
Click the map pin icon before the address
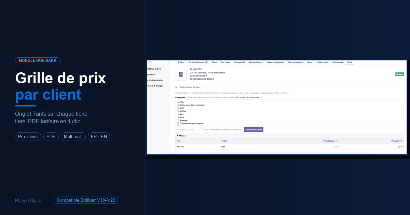pyautogui.click(x=191, y=73)
